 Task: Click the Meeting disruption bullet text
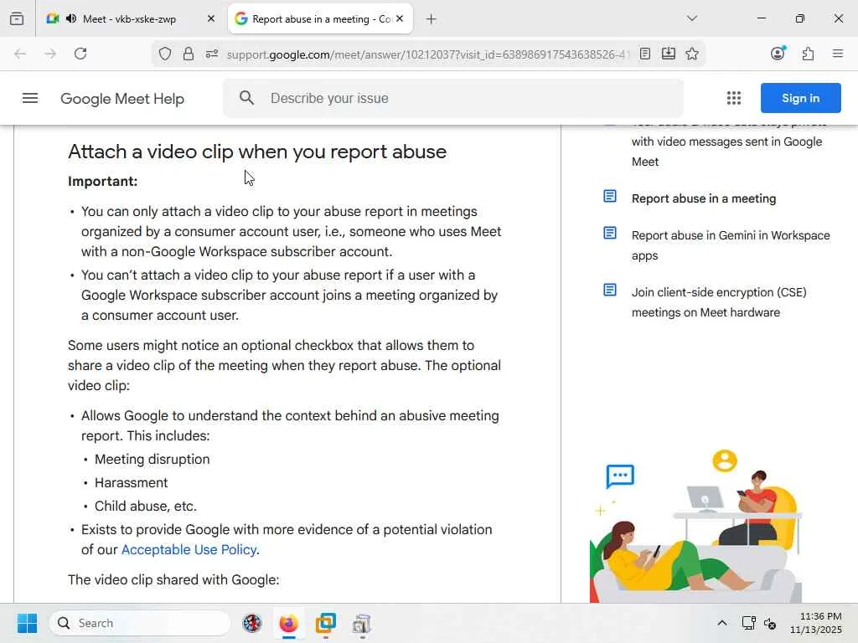click(152, 460)
